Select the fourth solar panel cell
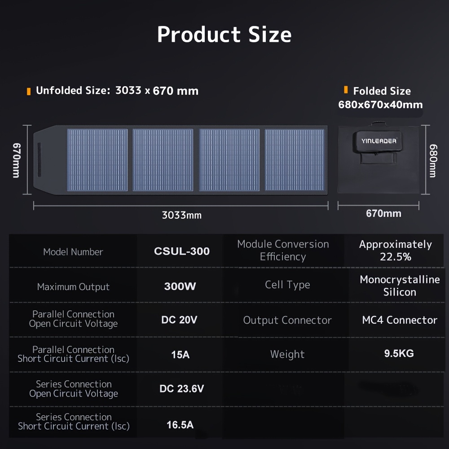 pyautogui.click(x=295, y=160)
